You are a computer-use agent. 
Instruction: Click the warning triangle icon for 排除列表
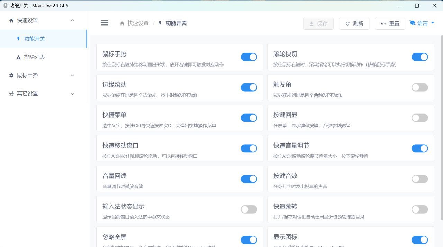coord(19,57)
